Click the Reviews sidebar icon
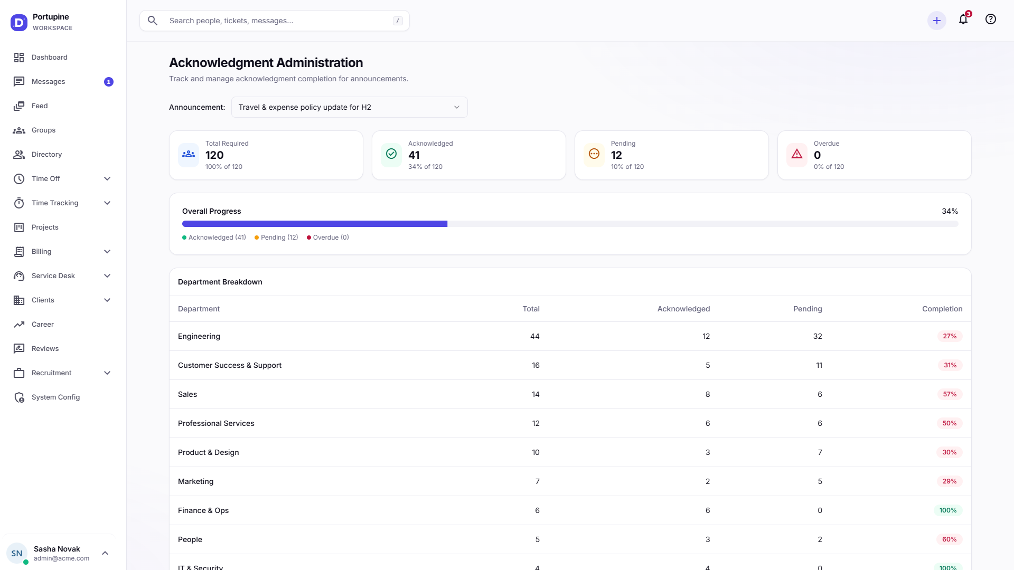1014x570 pixels. (19, 349)
